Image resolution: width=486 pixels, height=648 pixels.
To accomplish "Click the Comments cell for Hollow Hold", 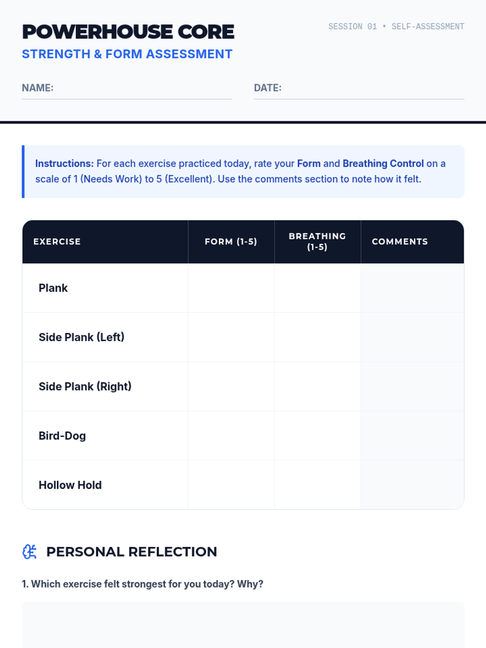I will tap(412, 485).
